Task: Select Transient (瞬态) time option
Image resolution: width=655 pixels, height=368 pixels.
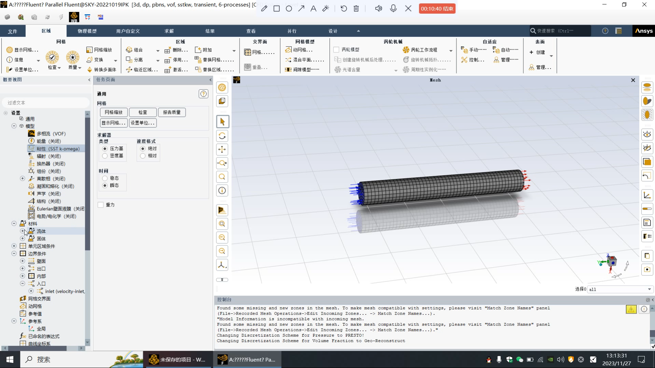Action: pos(105,185)
